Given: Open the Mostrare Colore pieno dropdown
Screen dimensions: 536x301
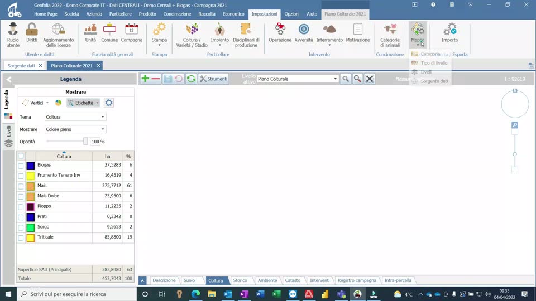Looking at the screenshot, I should [x=75, y=129].
